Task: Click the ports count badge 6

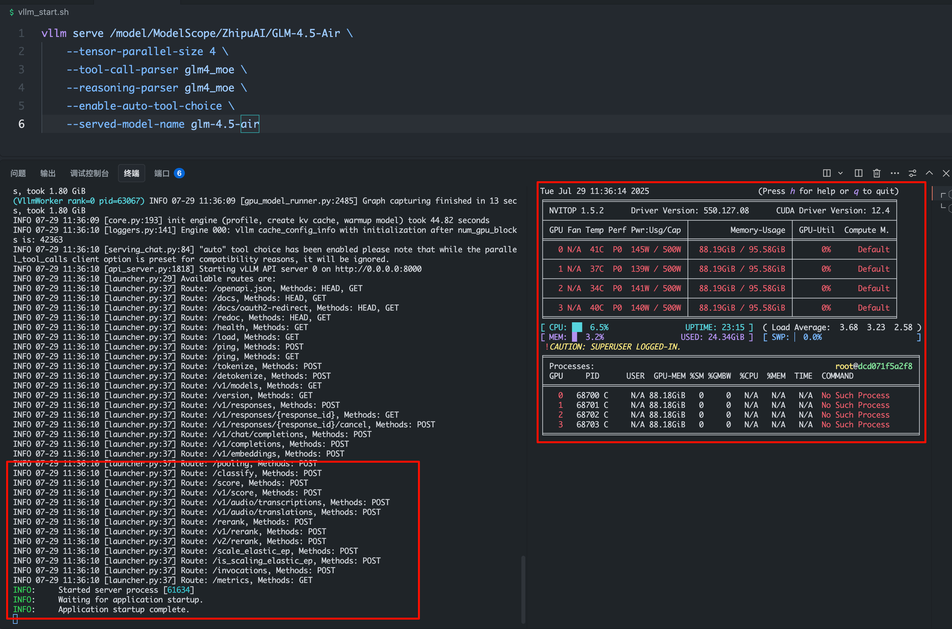Action: 179,173
